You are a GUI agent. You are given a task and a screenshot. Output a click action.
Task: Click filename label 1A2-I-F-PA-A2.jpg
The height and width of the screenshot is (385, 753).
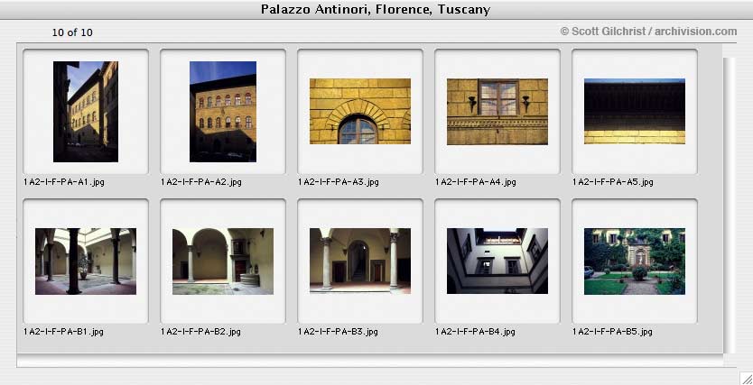(x=200, y=182)
